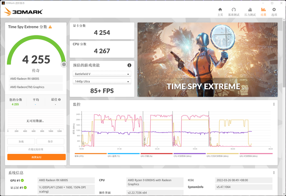Click the 'no data available' (无可用数据) histogram
Viewport: 286px width, 196px height.
point(35,121)
